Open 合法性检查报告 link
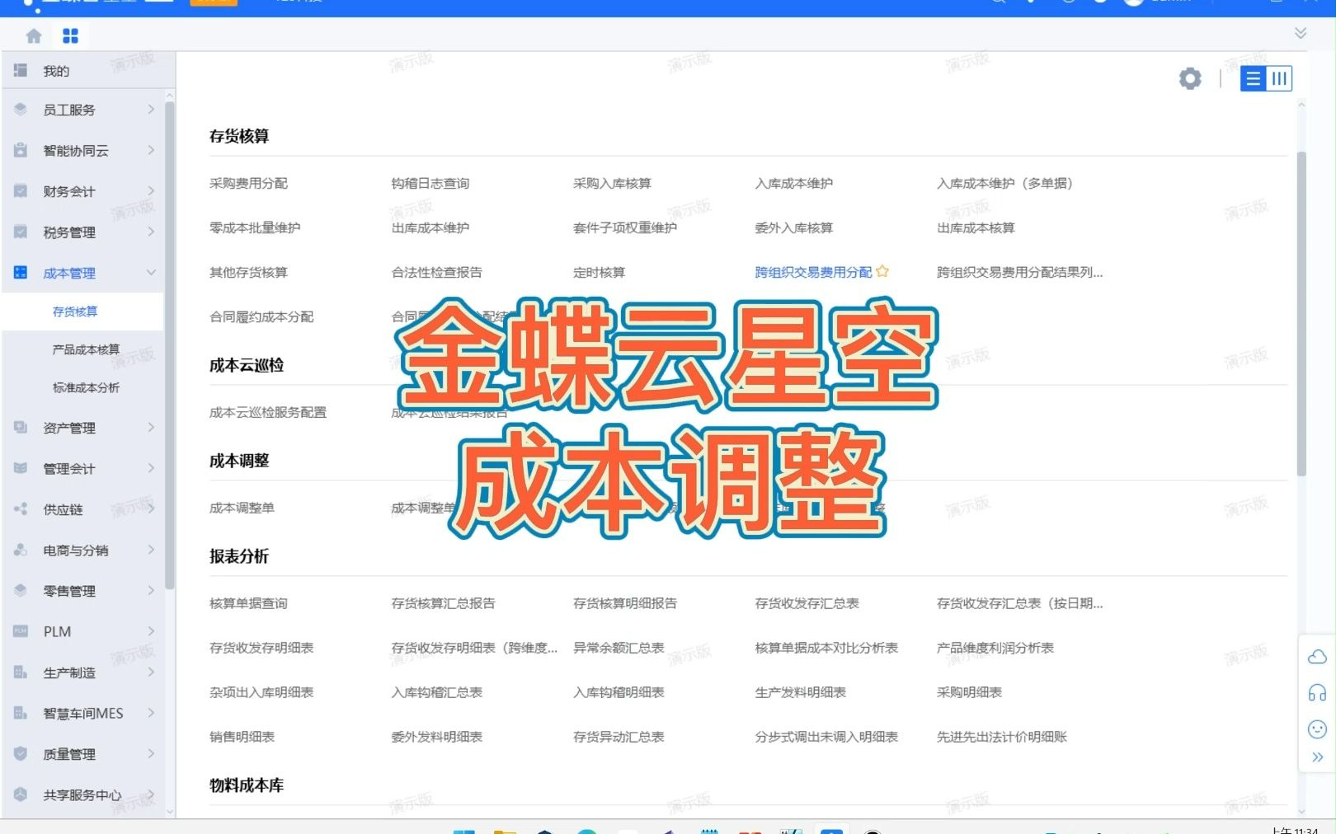 point(437,272)
